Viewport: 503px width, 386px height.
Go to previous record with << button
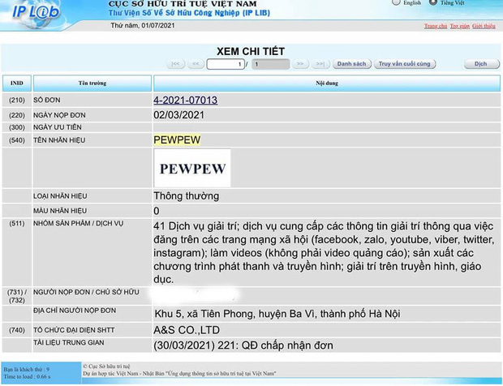pyautogui.click(x=196, y=64)
